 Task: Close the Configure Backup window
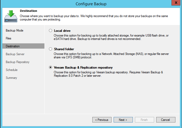176,3
